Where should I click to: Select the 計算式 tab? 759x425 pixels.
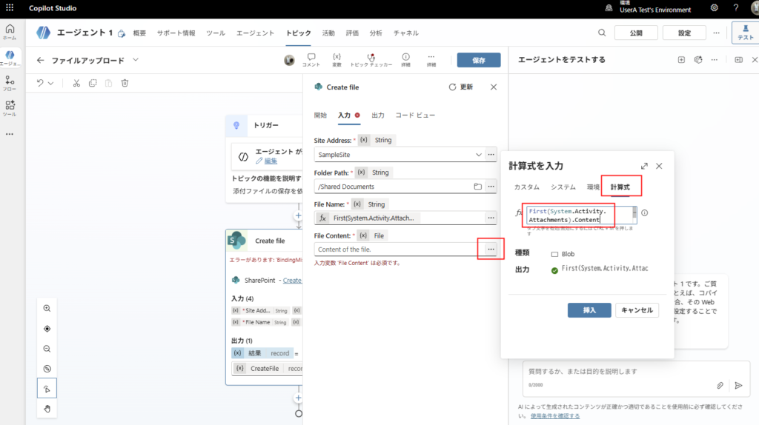coord(620,187)
